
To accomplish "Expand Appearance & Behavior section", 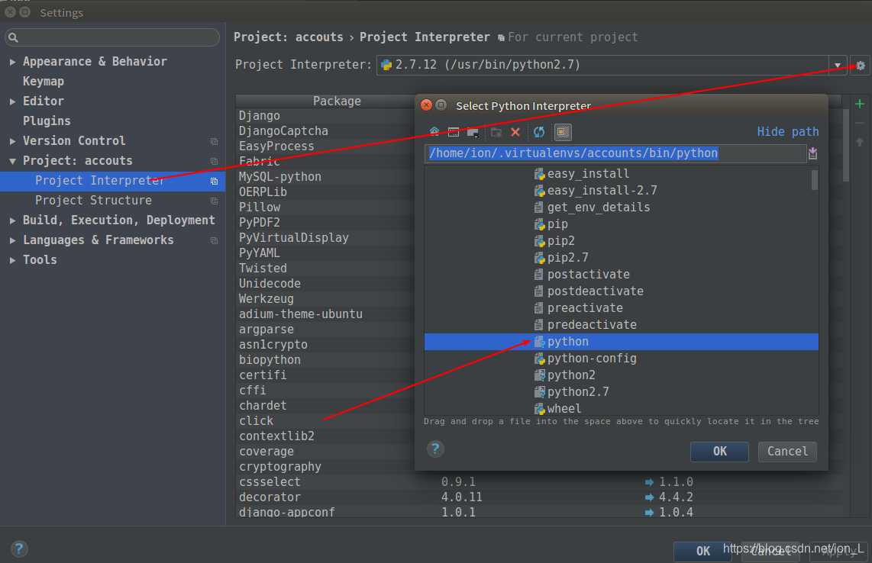I will pyautogui.click(x=12, y=62).
